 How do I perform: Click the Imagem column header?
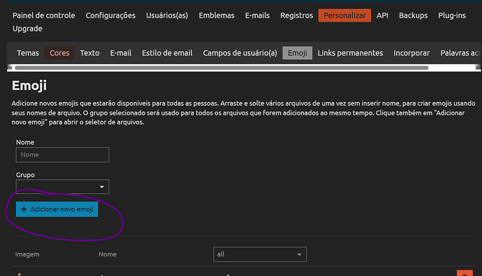[27, 254]
